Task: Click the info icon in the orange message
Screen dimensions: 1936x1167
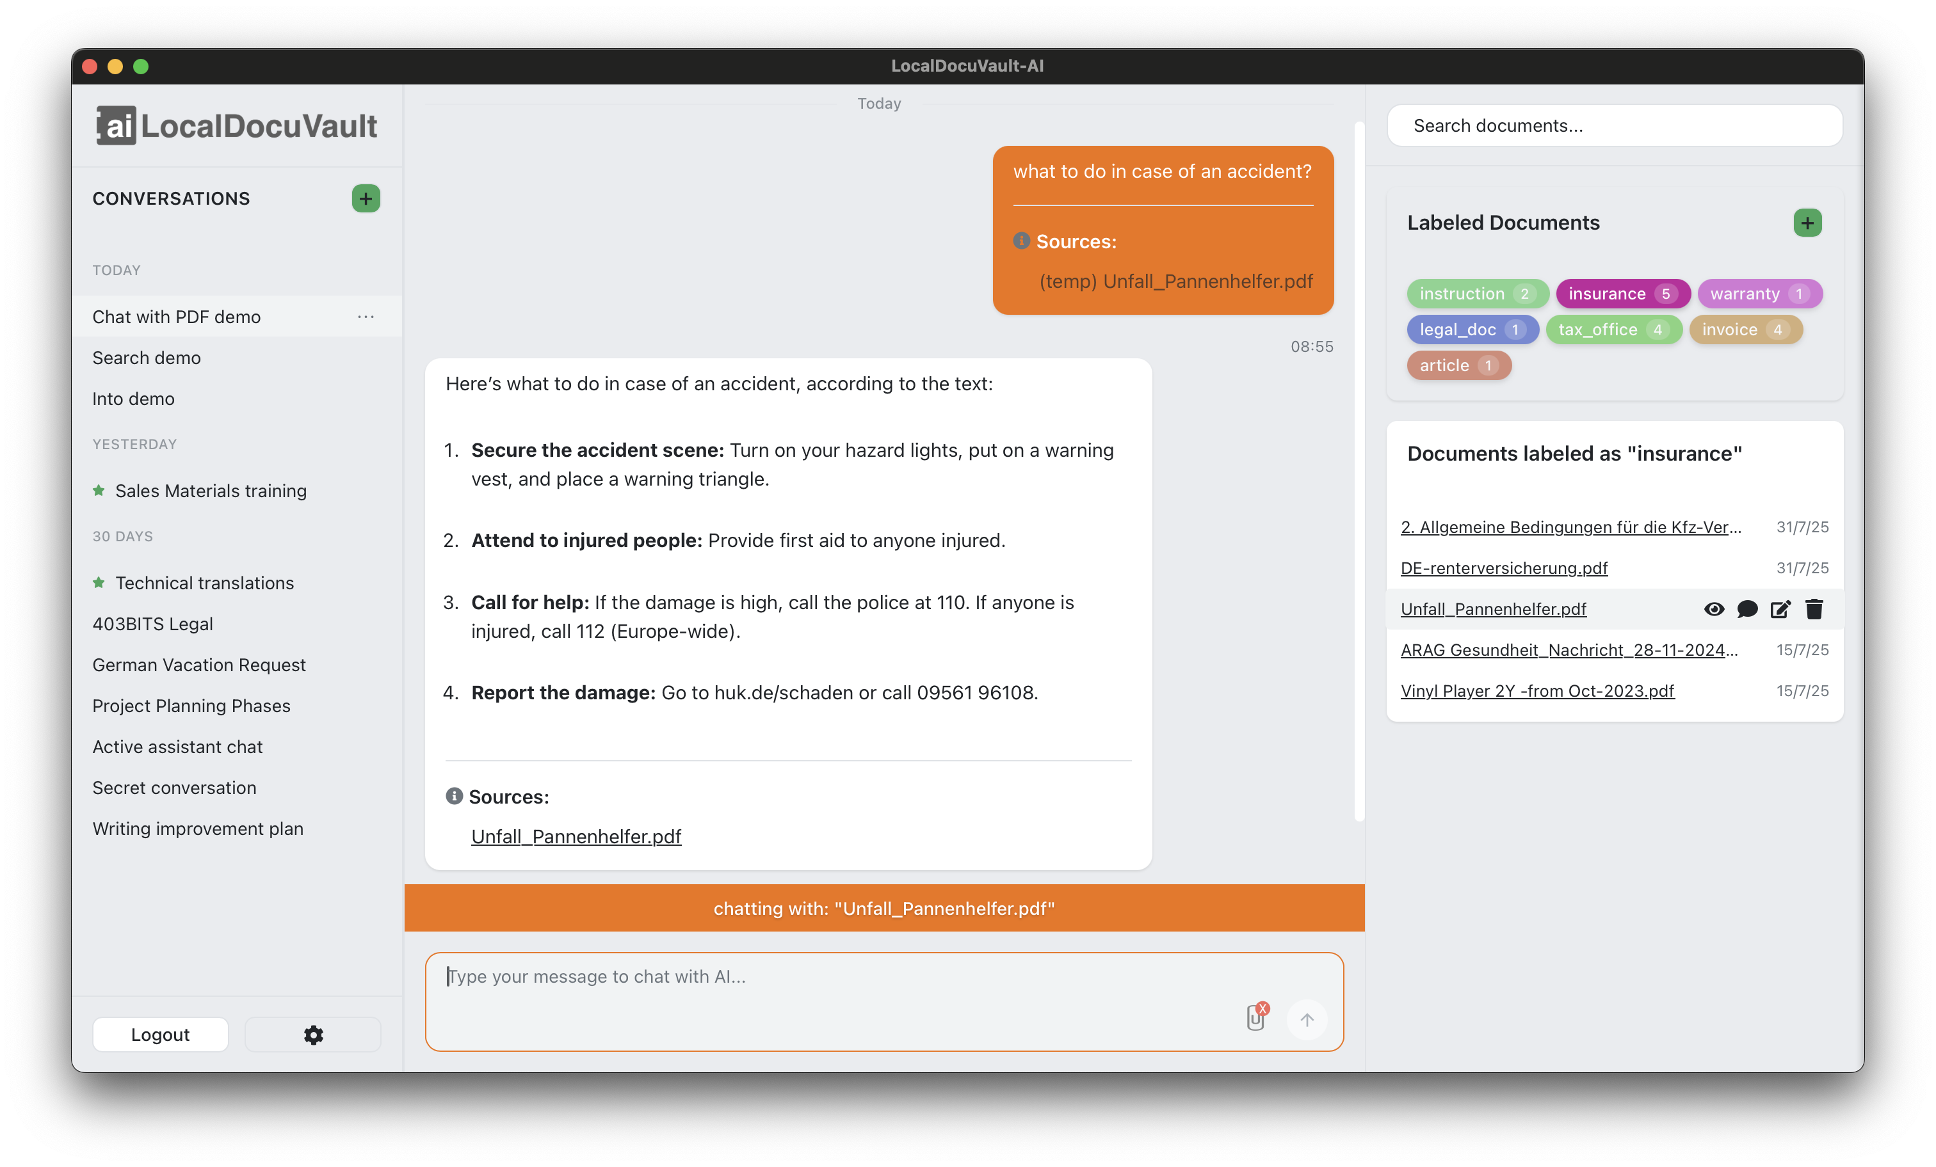Action: point(1020,241)
